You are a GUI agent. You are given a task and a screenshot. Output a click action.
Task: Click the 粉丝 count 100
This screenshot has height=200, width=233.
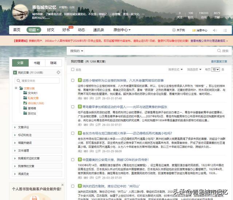click(x=191, y=13)
